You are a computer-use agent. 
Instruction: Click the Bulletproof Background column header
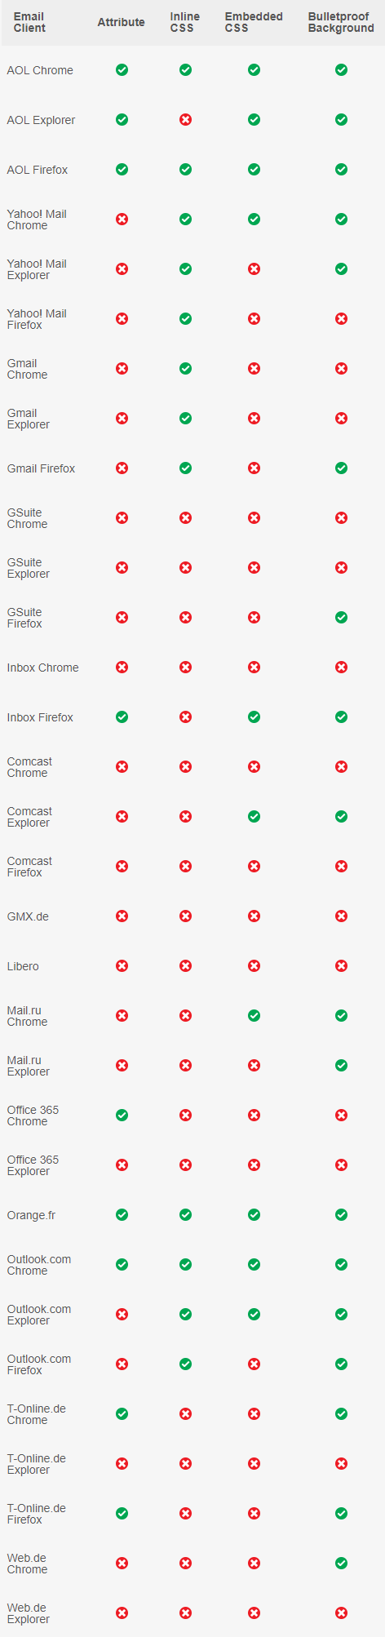click(x=341, y=22)
